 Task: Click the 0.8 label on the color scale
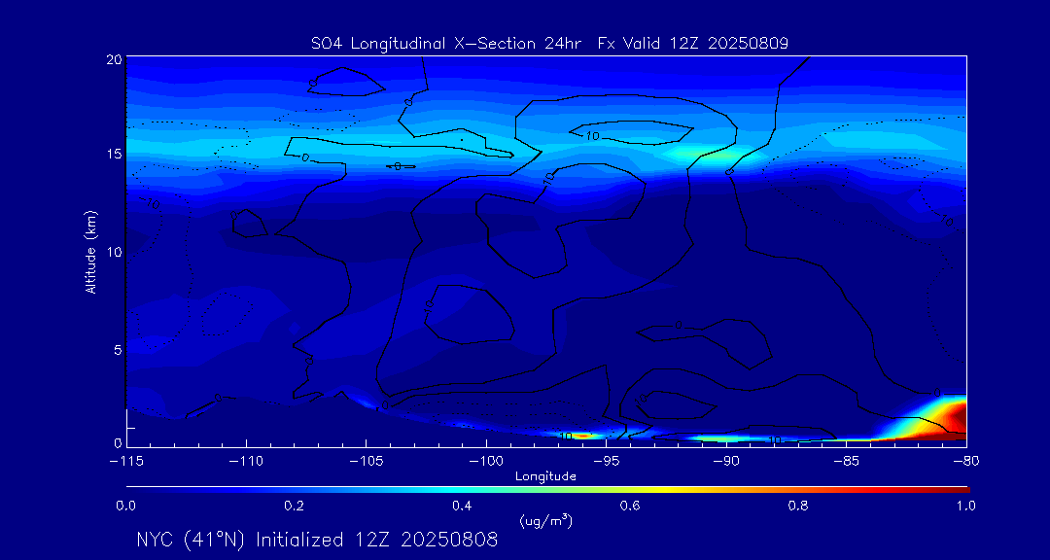click(x=798, y=506)
